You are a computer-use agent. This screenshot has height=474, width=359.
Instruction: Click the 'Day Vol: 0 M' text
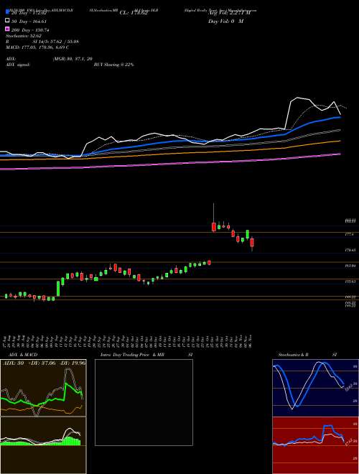(x=225, y=22)
